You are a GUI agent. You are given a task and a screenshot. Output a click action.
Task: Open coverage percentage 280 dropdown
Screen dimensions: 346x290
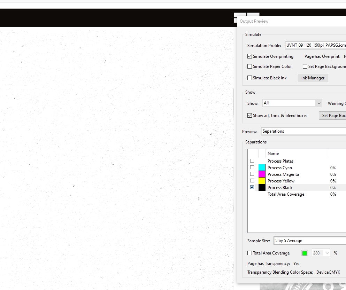tap(321, 253)
